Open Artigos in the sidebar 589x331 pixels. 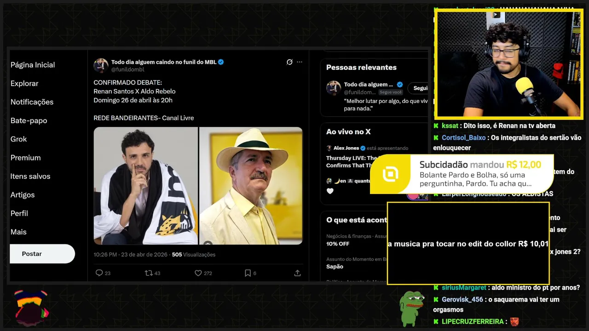[23, 195]
